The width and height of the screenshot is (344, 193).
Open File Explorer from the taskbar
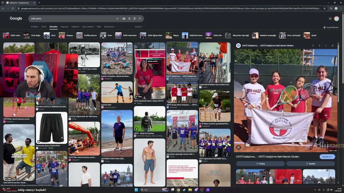tap(190, 190)
